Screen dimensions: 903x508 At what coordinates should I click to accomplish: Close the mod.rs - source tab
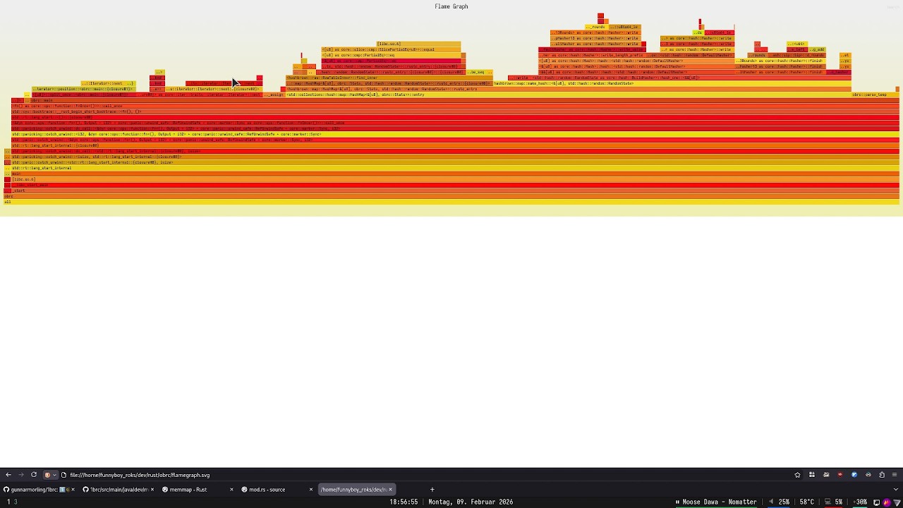pyautogui.click(x=310, y=489)
